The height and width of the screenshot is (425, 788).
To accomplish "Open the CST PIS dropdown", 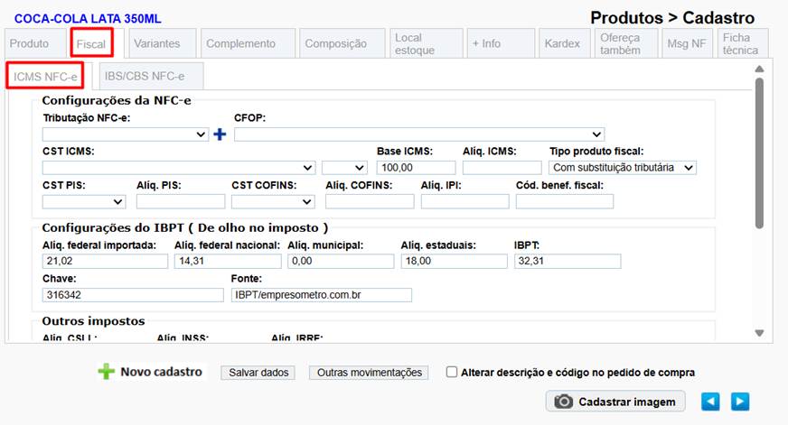I will (84, 202).
